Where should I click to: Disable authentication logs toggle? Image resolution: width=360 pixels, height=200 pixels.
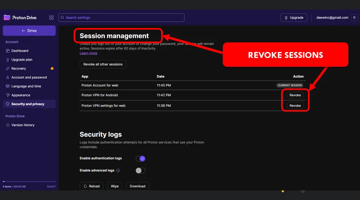[x=140, y=158]
